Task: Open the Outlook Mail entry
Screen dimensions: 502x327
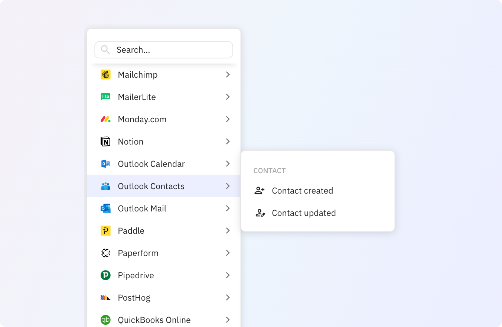Action: click(x=164, y=208)
